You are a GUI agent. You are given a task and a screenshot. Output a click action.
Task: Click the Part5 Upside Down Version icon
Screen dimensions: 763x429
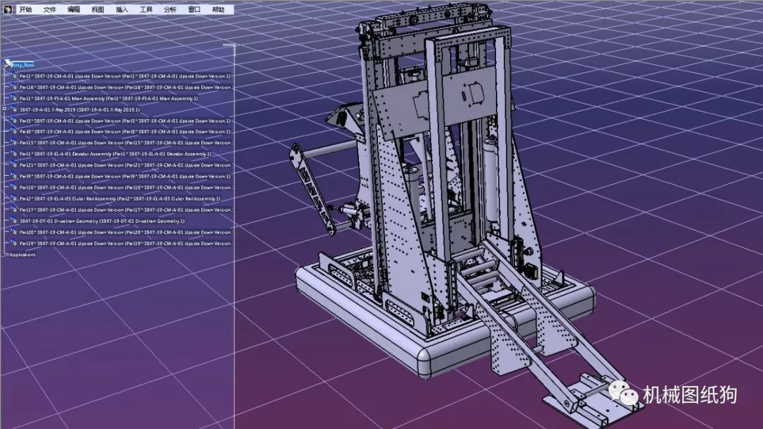14,121
